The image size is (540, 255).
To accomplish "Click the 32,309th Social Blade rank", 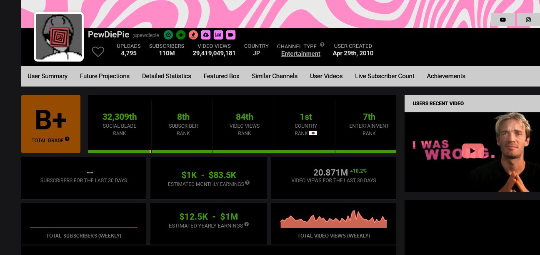I will pos(120,117).
